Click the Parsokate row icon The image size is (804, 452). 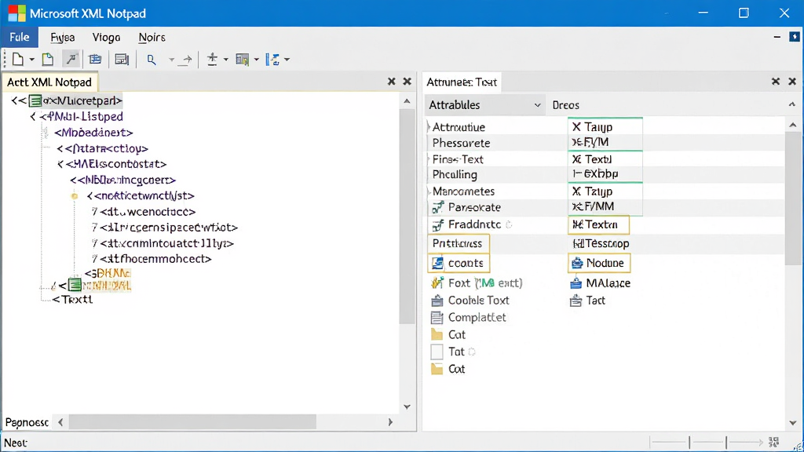tap(437, 207)
